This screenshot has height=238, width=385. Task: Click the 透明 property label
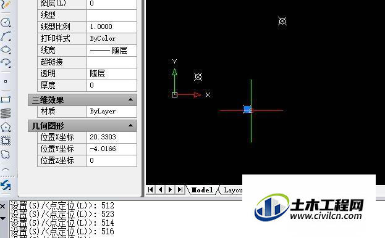pyautogui.click(x=48, y=73)
